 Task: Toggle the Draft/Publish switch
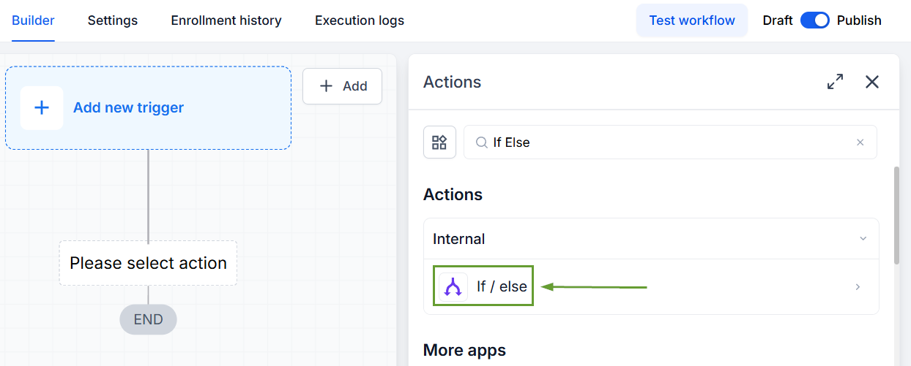click(814, 20)
